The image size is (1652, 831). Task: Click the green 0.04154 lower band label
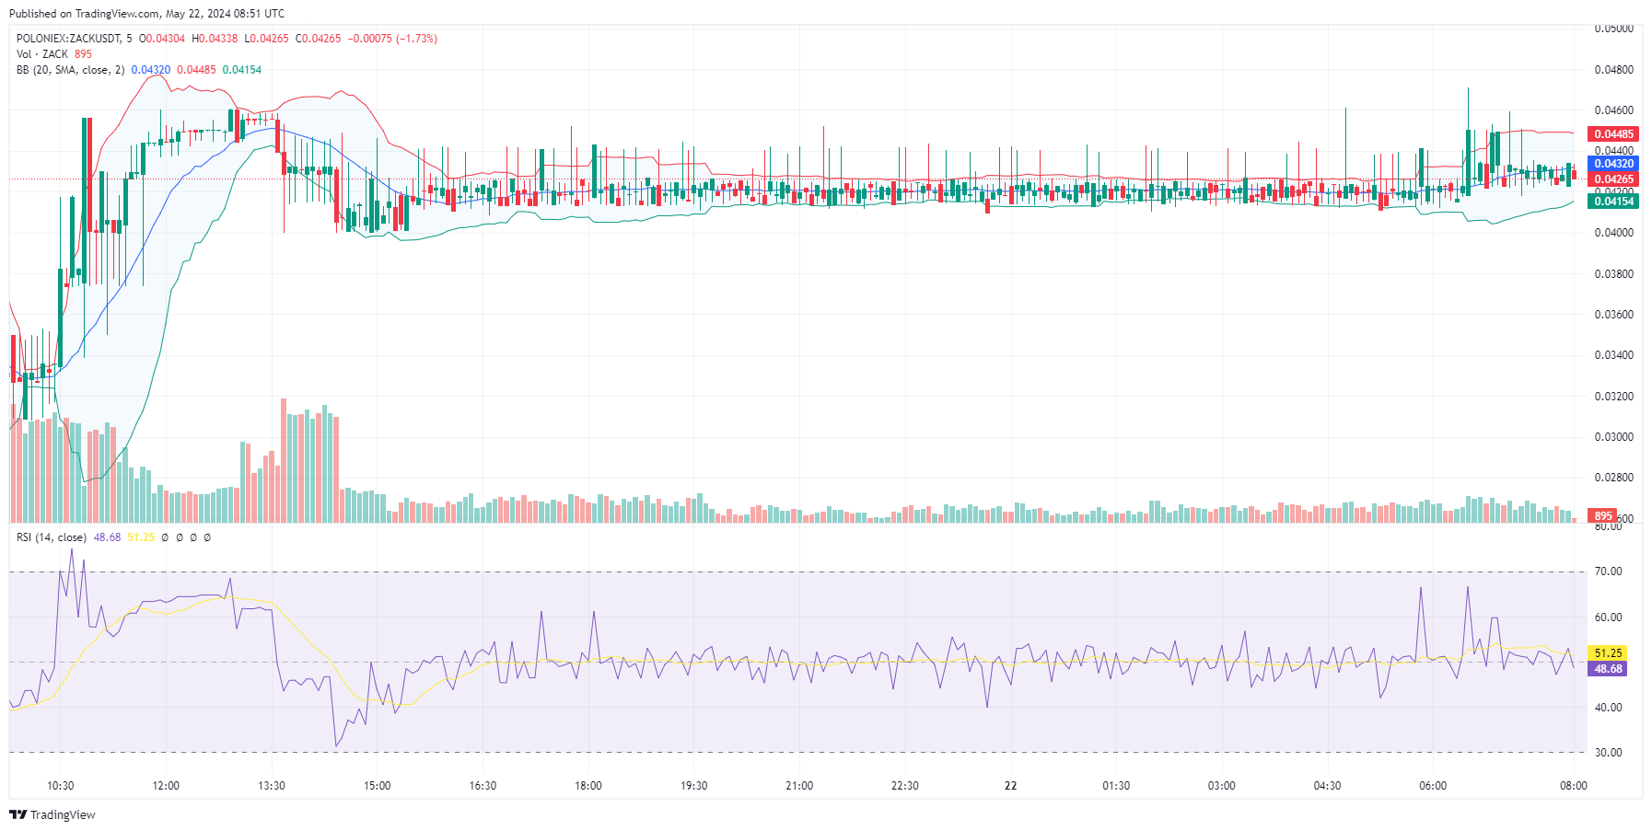(x=1614, y=202)
